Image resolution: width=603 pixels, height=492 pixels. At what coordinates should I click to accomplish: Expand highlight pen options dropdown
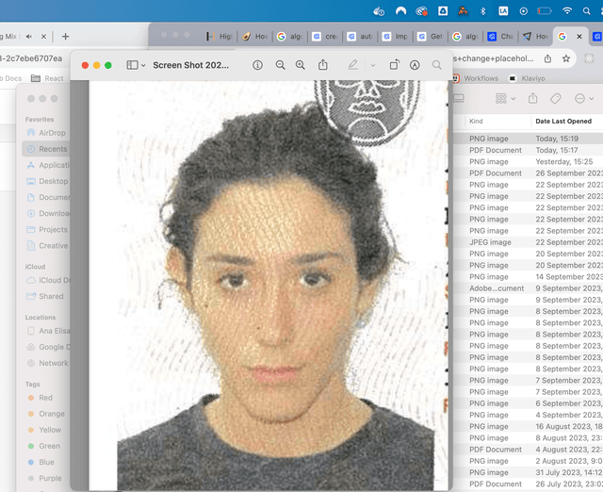(x=373, y=65)
